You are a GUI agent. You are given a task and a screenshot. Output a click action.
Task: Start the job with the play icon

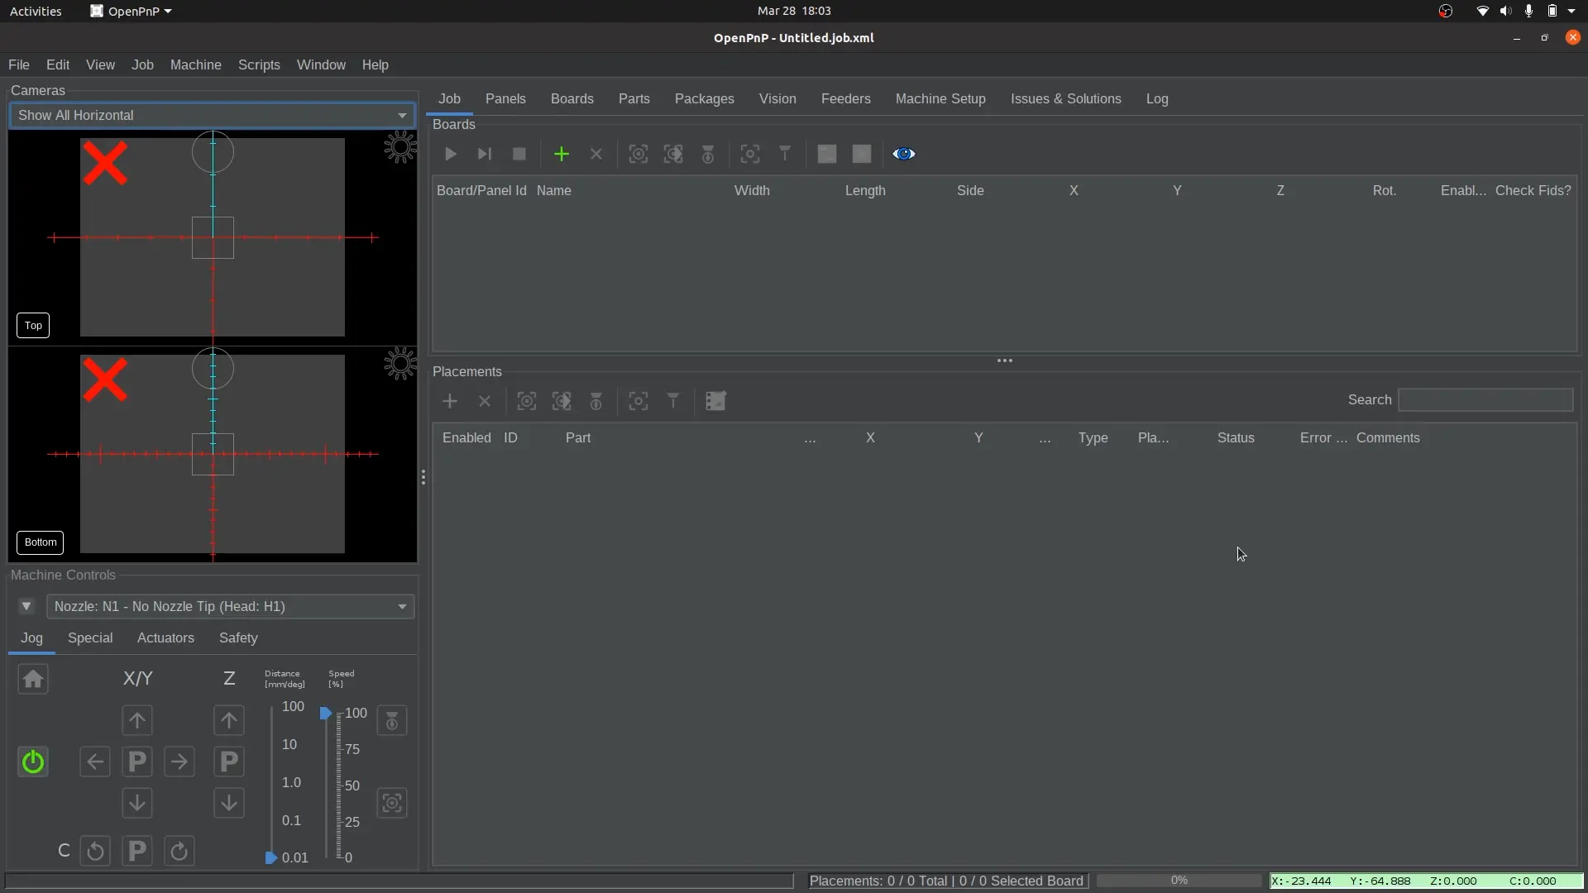point(451,154)
